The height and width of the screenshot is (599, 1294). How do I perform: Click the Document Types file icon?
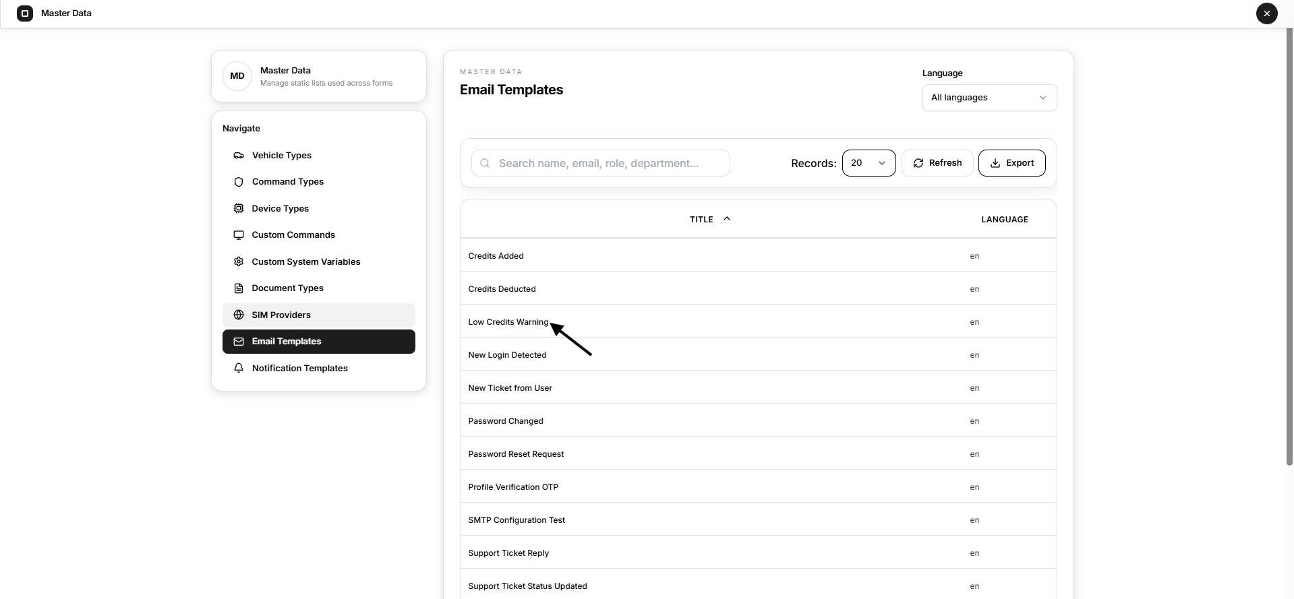coord(239,288)
